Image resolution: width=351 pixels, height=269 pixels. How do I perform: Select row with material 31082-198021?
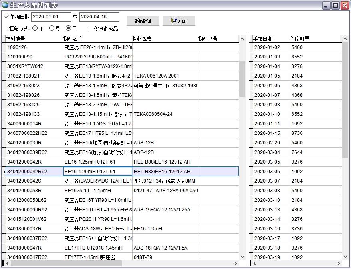[x=34, y=76]
